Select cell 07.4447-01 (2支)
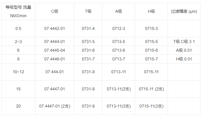The width and height of the screenshot is (202, 116). point(55,106)
